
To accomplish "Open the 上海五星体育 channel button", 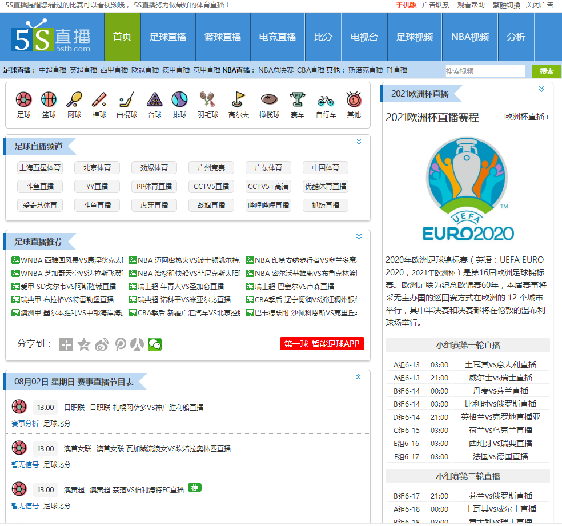I will pos(40,167).
